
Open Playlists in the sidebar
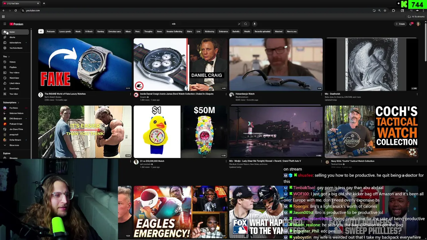coord(15,67)
